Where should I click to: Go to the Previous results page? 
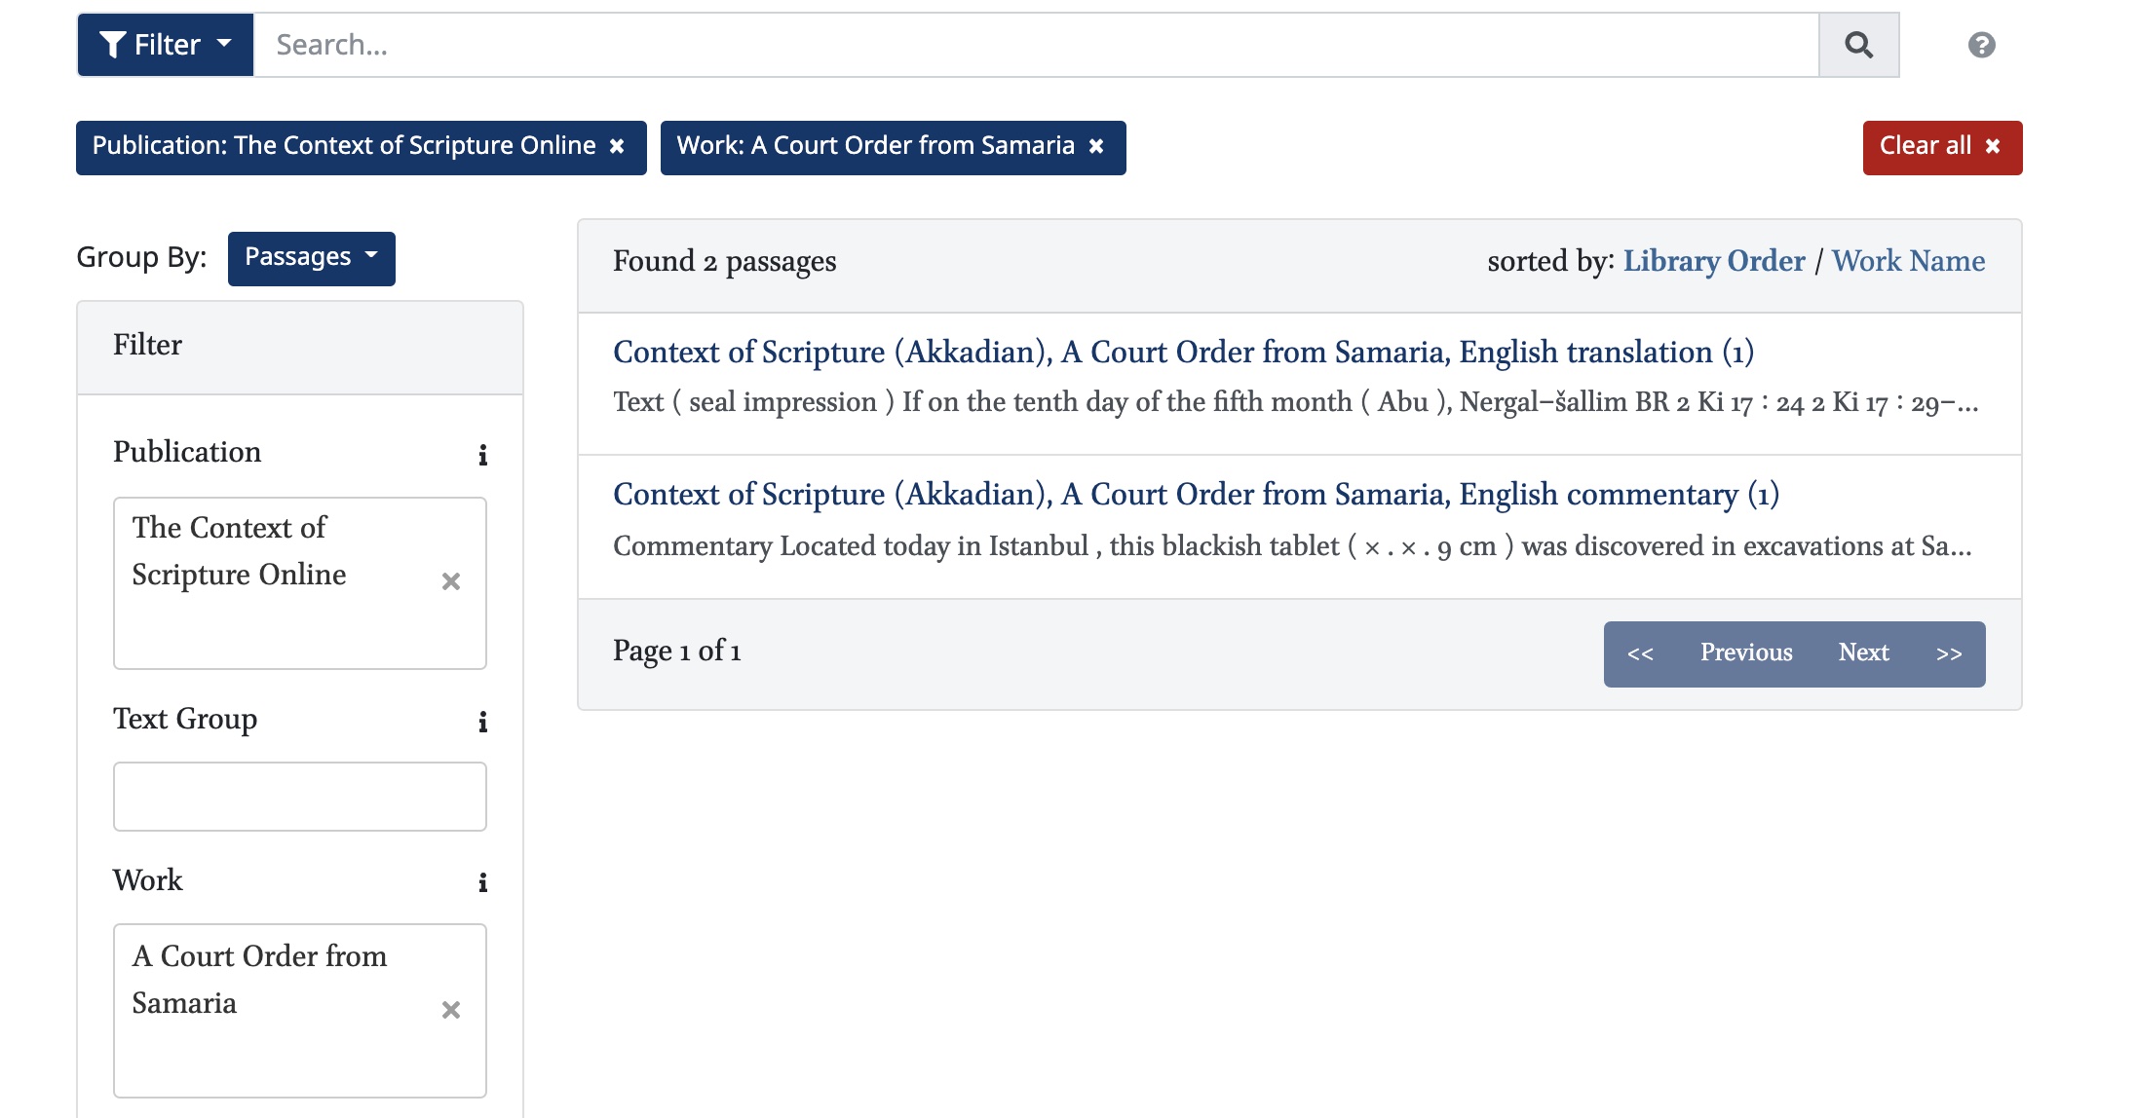(x=1746, y=653)
